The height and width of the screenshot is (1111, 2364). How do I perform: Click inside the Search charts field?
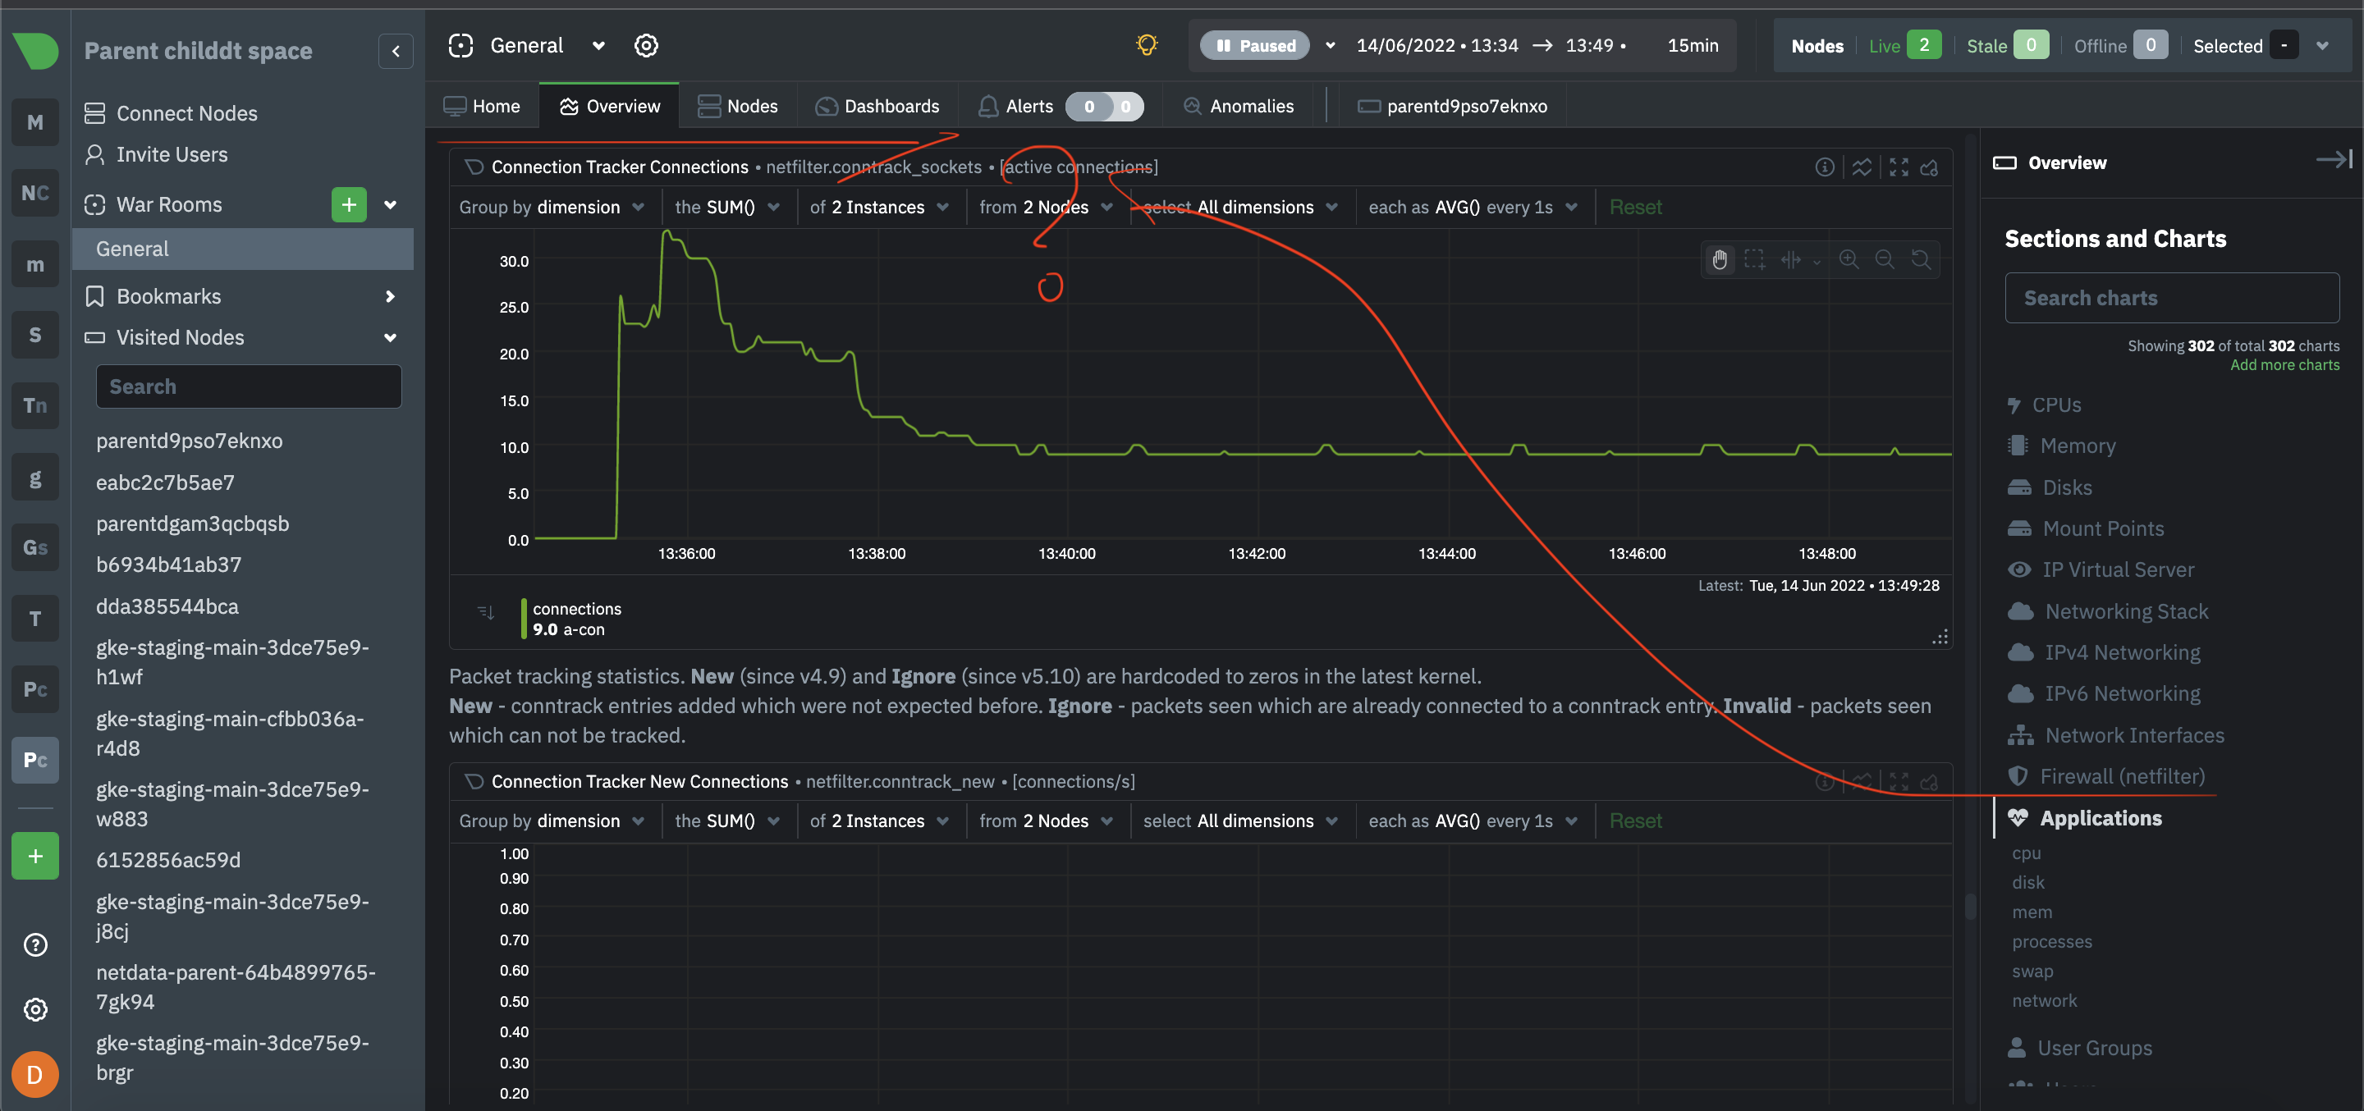[2172, 297]
